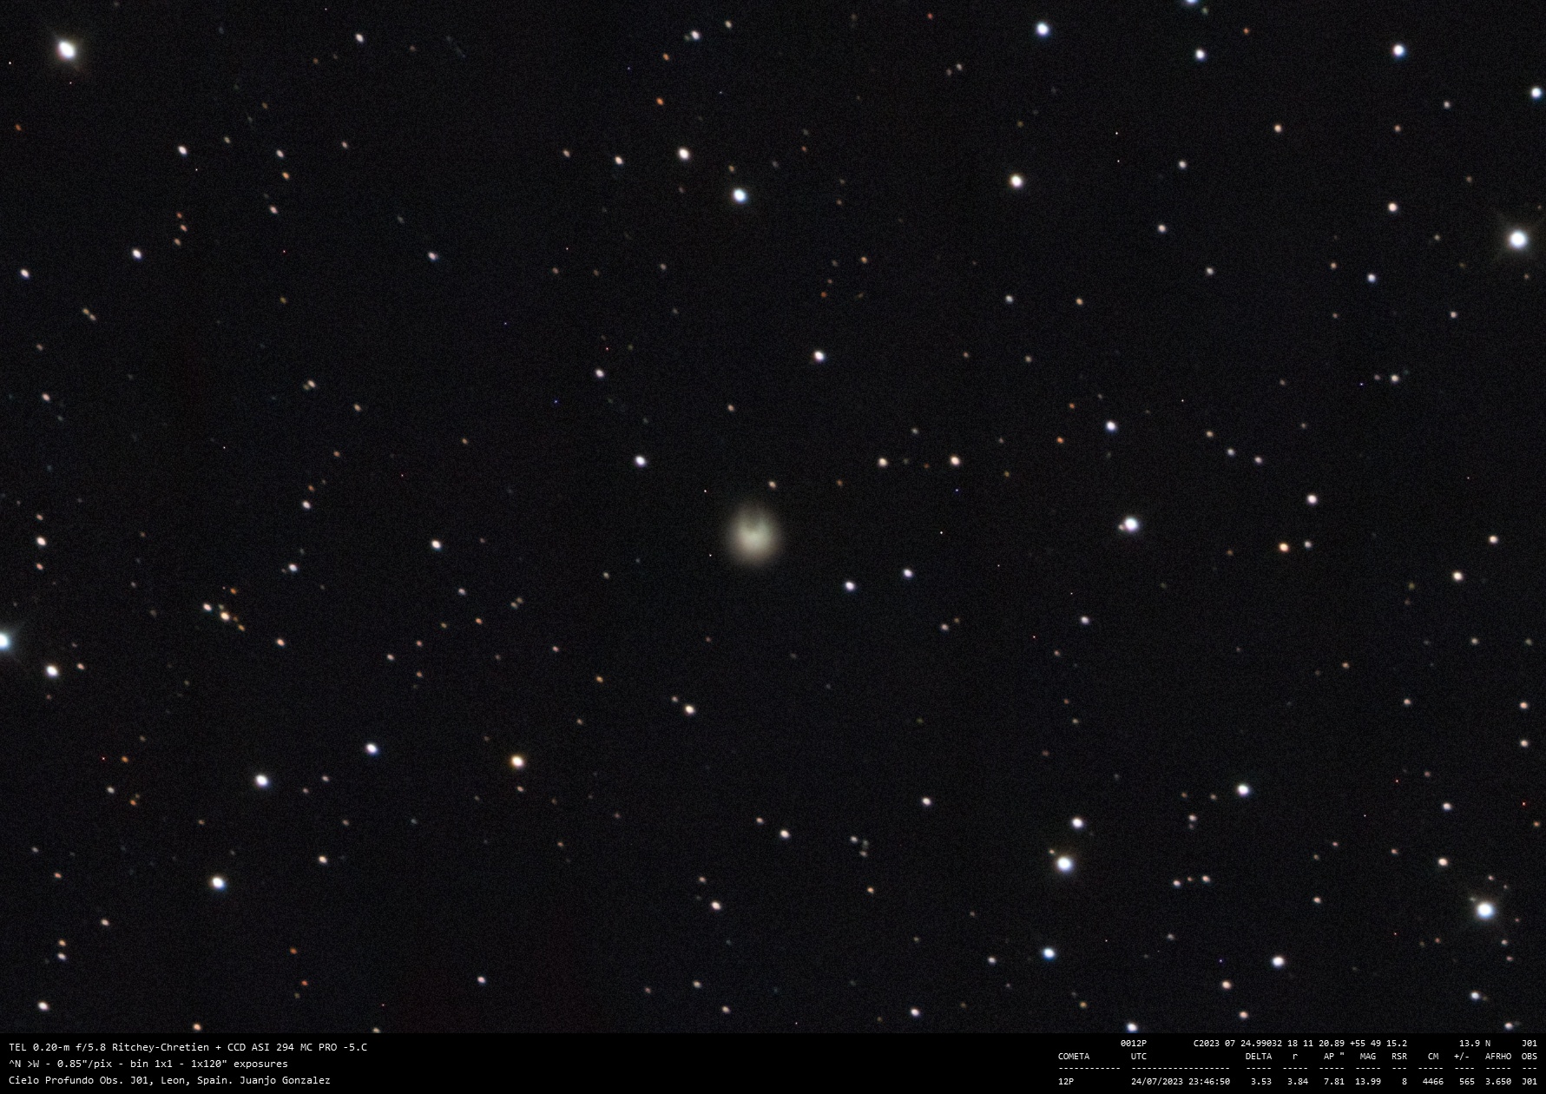
Task: Select the 12P comet name value
Action: point(1065,1082)
